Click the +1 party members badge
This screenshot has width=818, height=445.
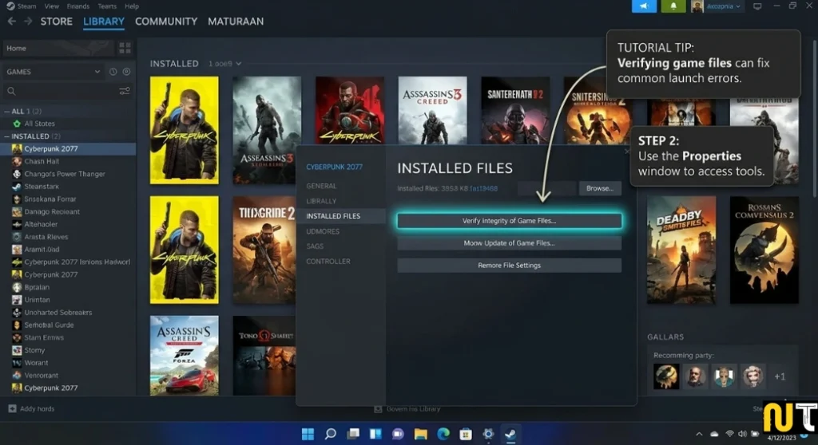pos(780,376)
